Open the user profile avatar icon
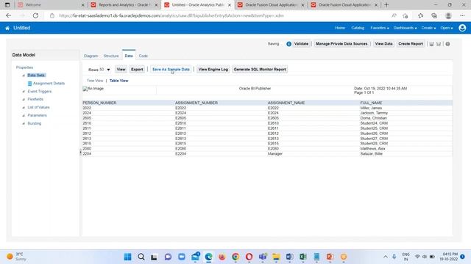The height and width of the screenshot is (264, 471). pos(462,28)
